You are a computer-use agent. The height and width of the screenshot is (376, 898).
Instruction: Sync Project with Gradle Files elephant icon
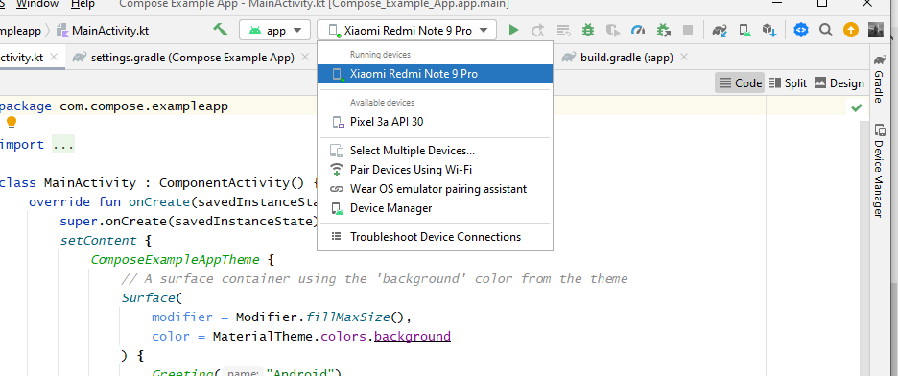[x=720, y=31]
